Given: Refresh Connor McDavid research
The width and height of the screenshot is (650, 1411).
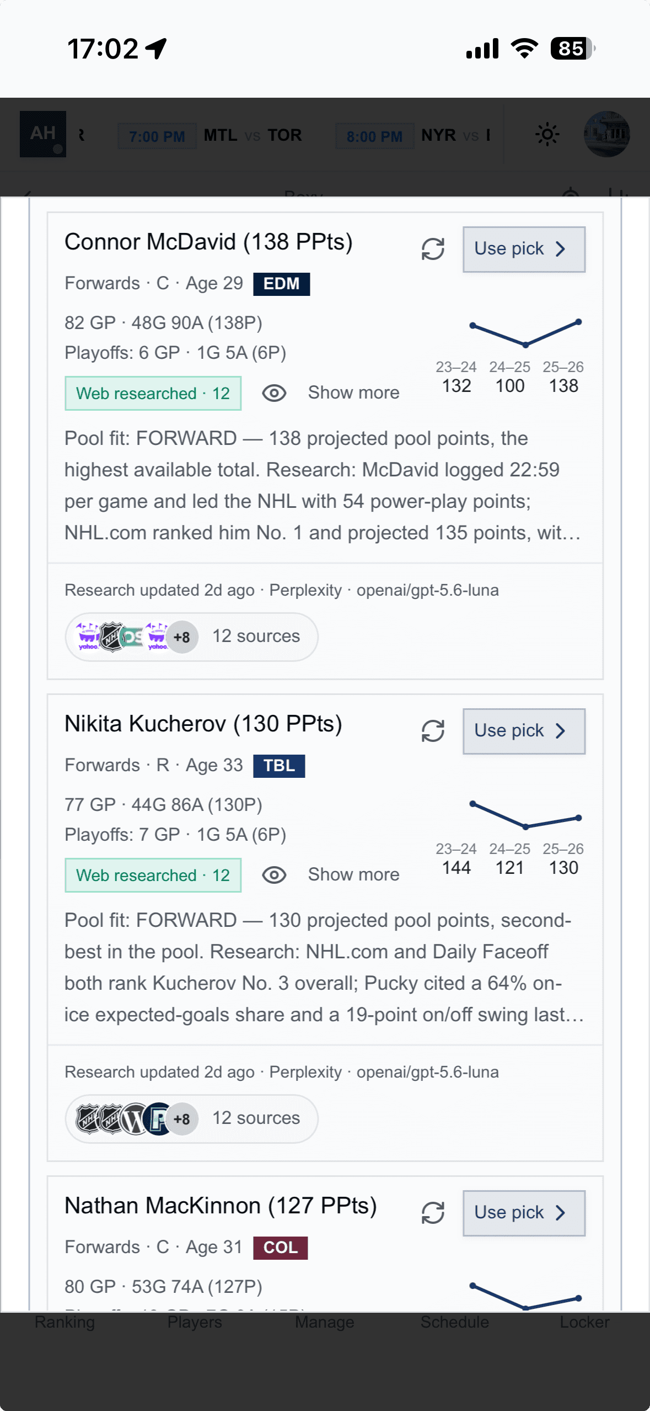Looking at the screenshot, I should [433, 249].
